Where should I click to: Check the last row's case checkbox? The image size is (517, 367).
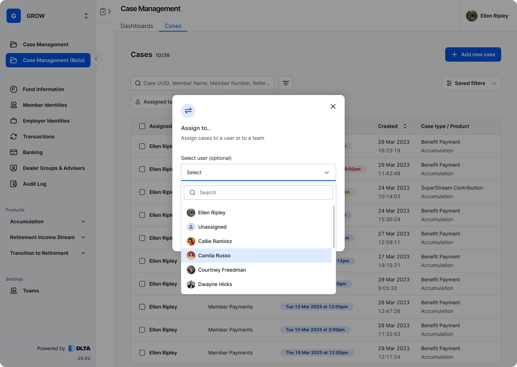(142, 353)
